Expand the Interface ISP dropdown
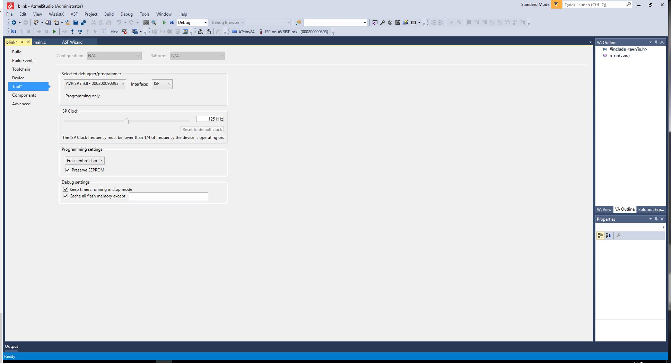 point(162,84)
